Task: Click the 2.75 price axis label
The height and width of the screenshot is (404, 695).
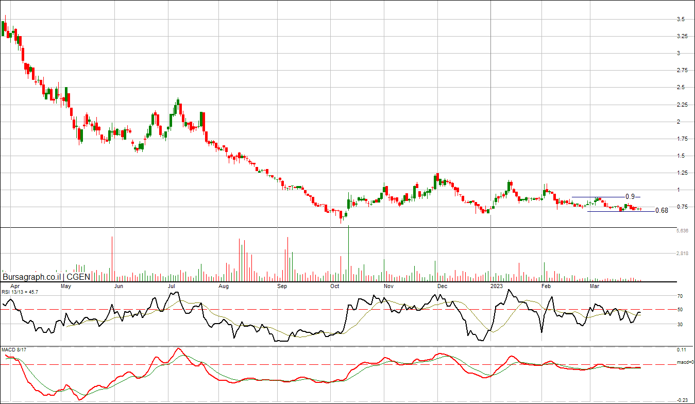Action: point(682,70)
